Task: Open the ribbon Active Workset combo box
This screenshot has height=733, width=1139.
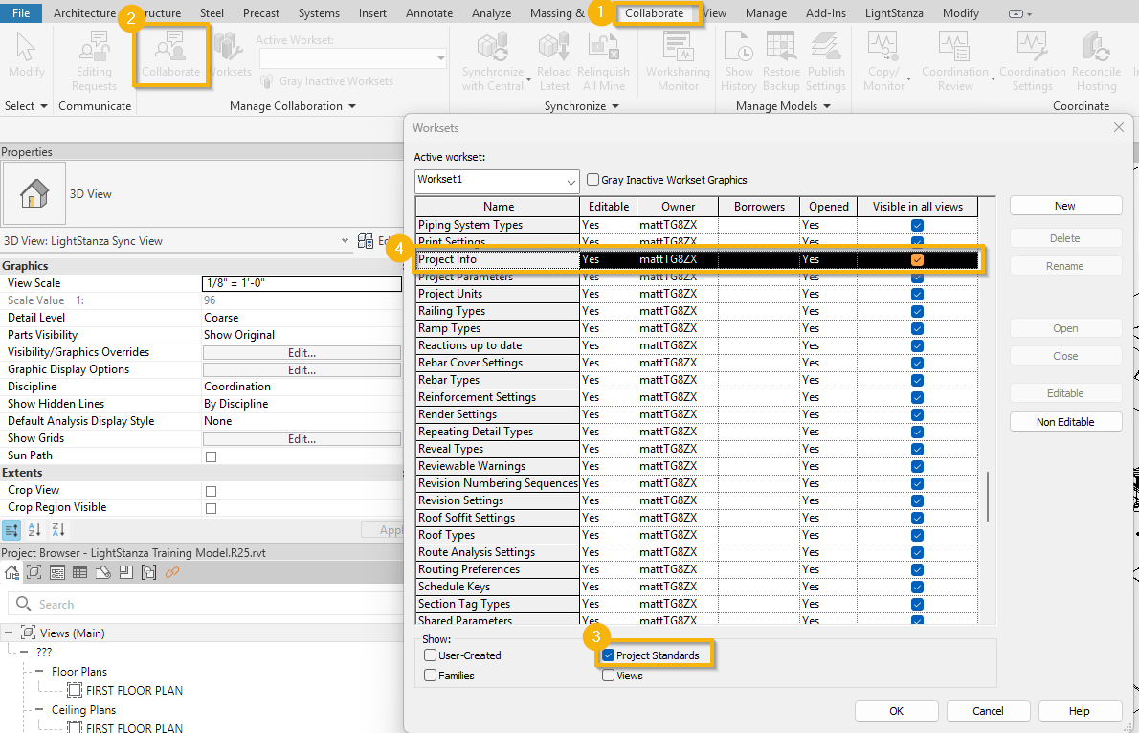Action: pos(352,57)
